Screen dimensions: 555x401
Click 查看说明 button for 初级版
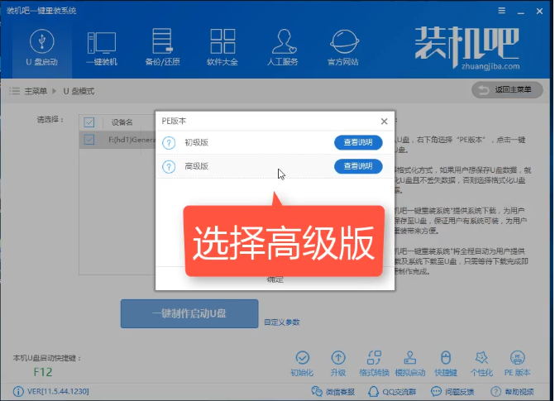tap(358, 142)
